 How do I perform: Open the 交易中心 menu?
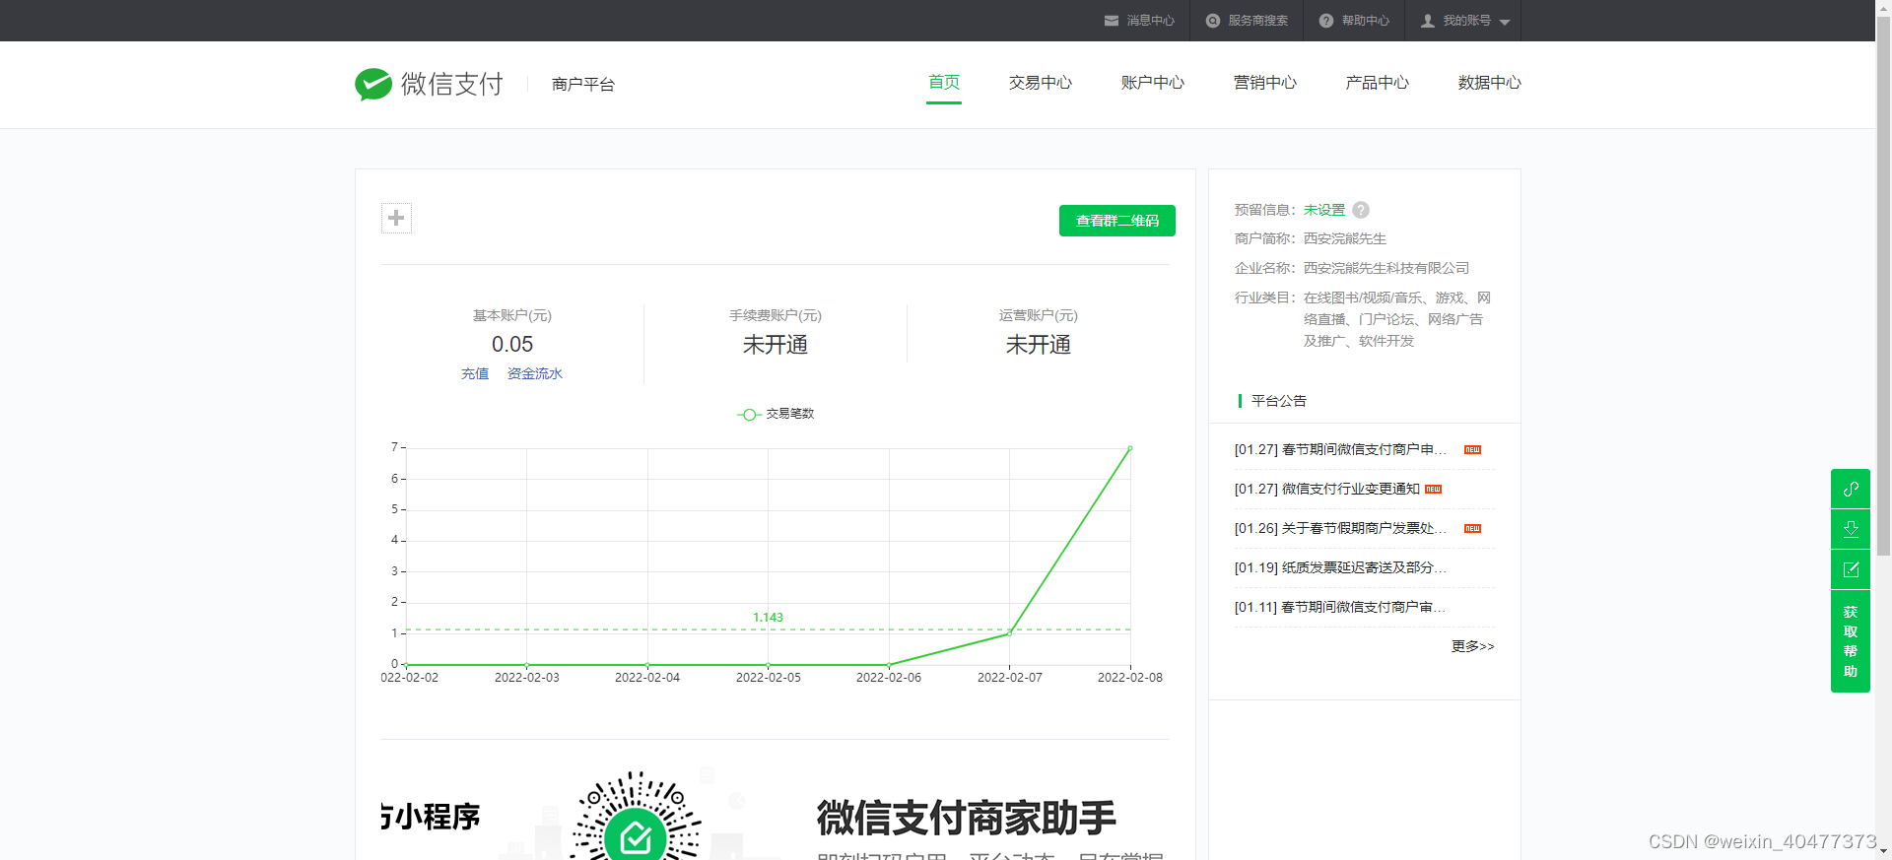tap(1041, 83)
